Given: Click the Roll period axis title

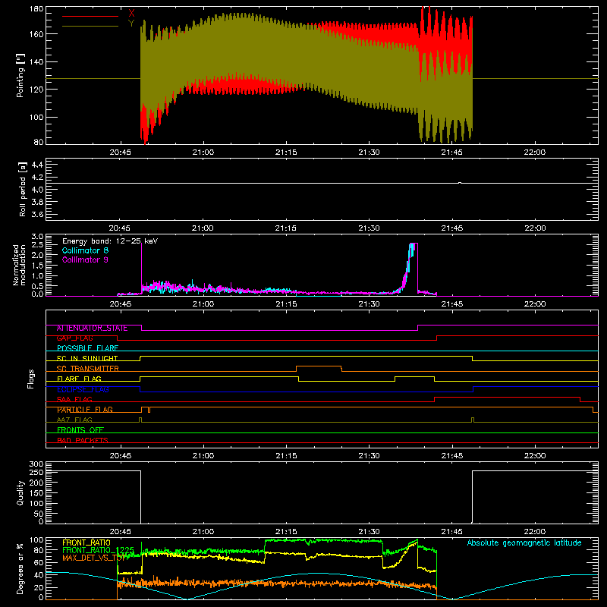Looking at the screenshot, I should (x=22, y=189).
